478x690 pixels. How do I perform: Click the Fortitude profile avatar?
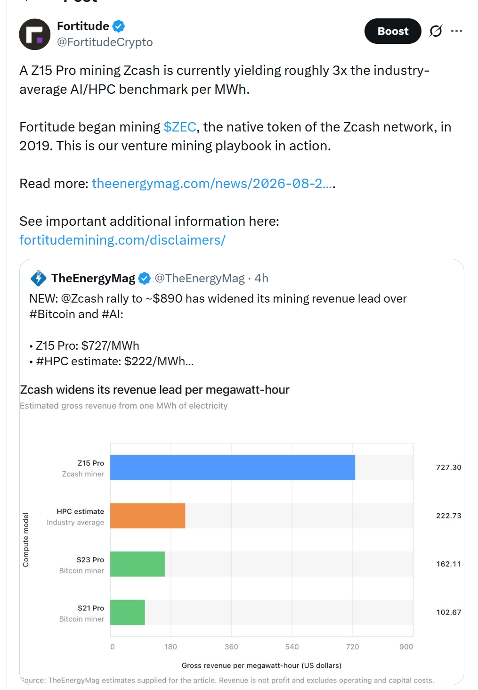pos(35,34)
